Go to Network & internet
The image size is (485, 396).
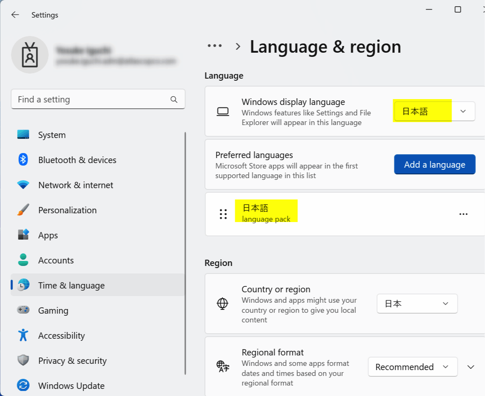pyautogui.click(x=98, y=185)
